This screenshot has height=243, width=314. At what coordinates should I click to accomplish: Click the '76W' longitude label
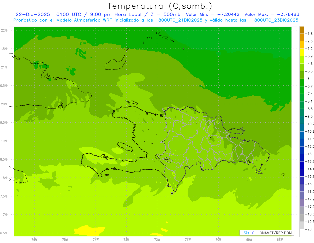click(x=34, y=239)
